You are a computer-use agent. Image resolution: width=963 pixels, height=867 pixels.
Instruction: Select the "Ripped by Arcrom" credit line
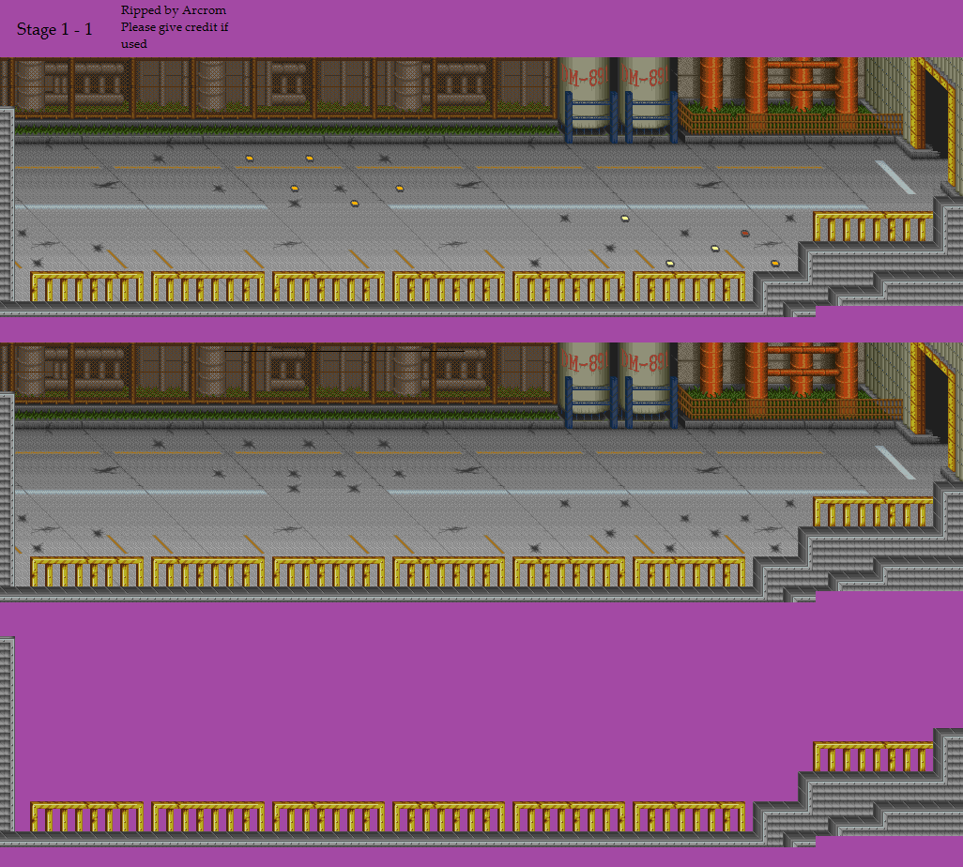174,10
